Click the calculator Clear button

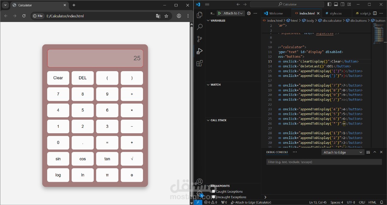tap(58, 78)
